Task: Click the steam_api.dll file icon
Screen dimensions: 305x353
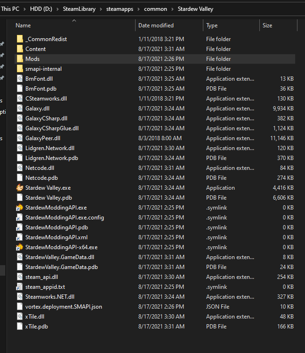Action: pyautogui.click(x=20, y=277)
